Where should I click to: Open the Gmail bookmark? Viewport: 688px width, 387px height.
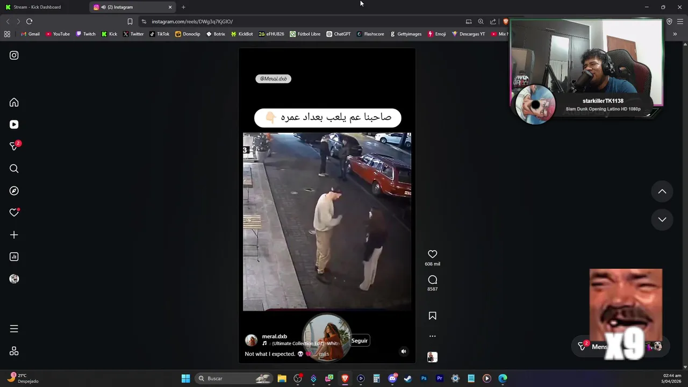tap(30, 34)
